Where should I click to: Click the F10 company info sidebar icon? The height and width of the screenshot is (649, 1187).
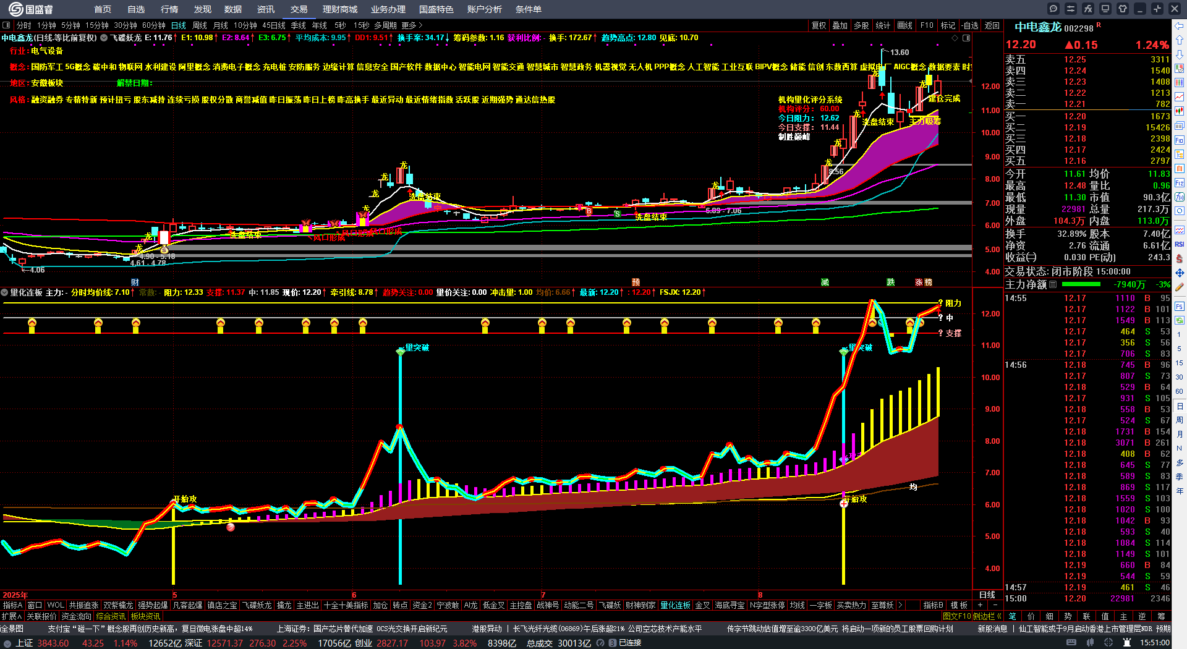pyautogui.click(x=1180, y=140)
